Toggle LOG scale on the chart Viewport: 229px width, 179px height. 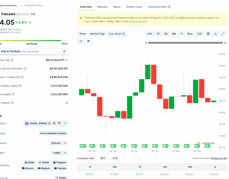click(x=199, y=34)
